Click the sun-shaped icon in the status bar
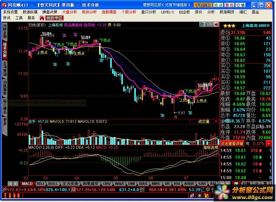Viewport: 276px width, 202px height. click(x=199, y=196)
